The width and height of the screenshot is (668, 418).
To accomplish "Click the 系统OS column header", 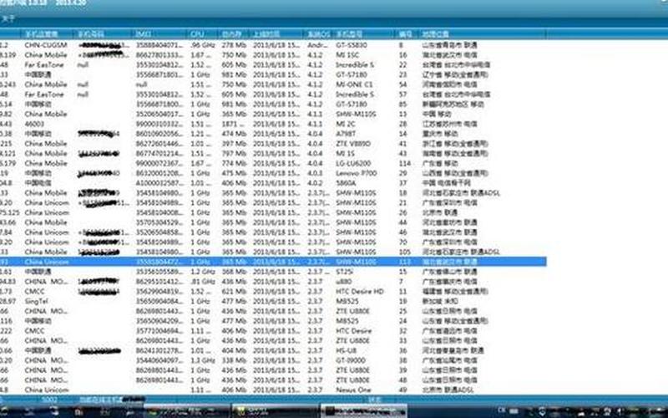I will click(x=319, y=33).
